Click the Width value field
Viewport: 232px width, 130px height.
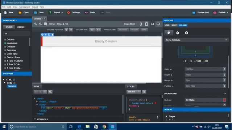tap(204, 69)
